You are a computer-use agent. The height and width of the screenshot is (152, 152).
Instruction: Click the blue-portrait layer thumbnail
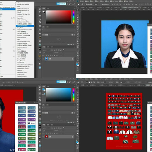46,59
